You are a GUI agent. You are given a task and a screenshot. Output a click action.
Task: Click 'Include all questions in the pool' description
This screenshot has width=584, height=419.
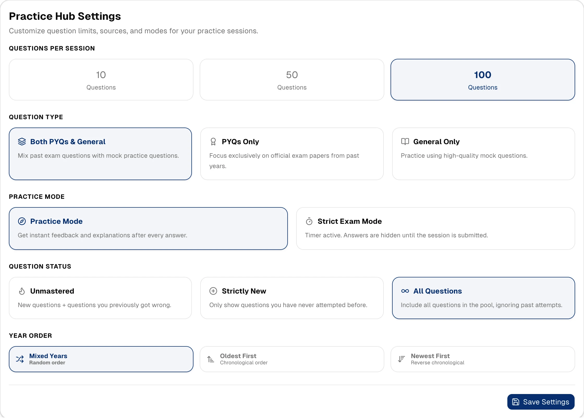[x=482, y=305]
